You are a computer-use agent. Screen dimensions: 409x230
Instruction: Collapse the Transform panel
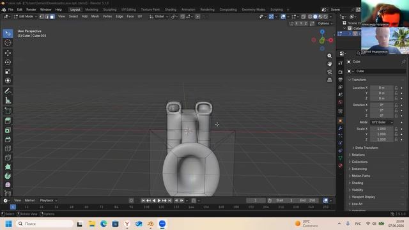(x=359, y=80)
